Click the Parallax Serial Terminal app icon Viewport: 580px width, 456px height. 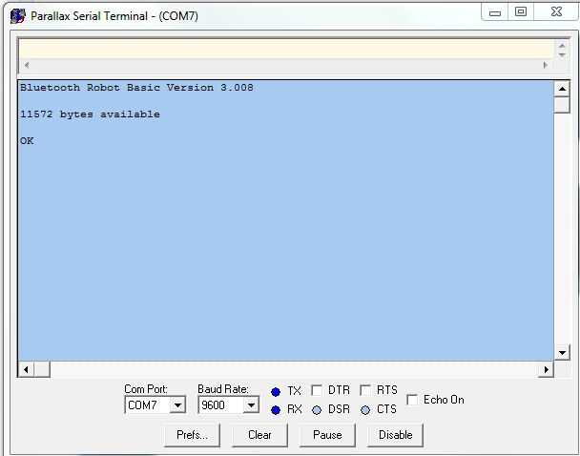pyautogui.click(x=18, y=16)
